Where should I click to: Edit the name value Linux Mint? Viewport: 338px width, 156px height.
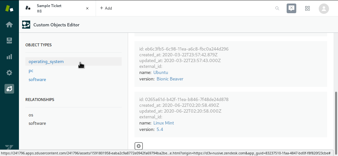point(164,123)
